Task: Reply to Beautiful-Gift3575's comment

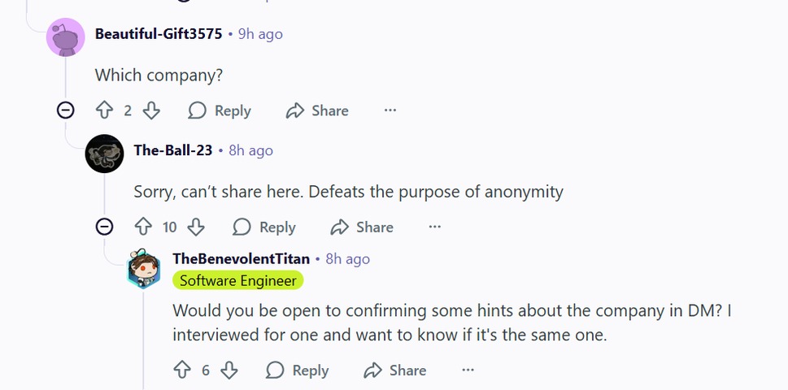Action: coord(220,110)
